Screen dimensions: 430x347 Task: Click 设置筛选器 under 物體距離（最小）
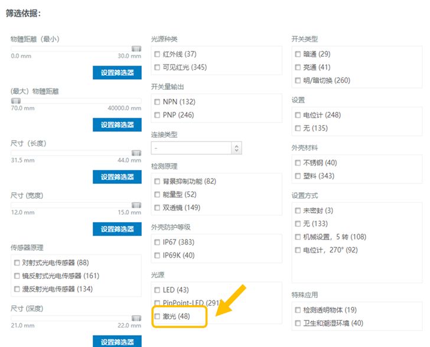[x=117, y=73]
